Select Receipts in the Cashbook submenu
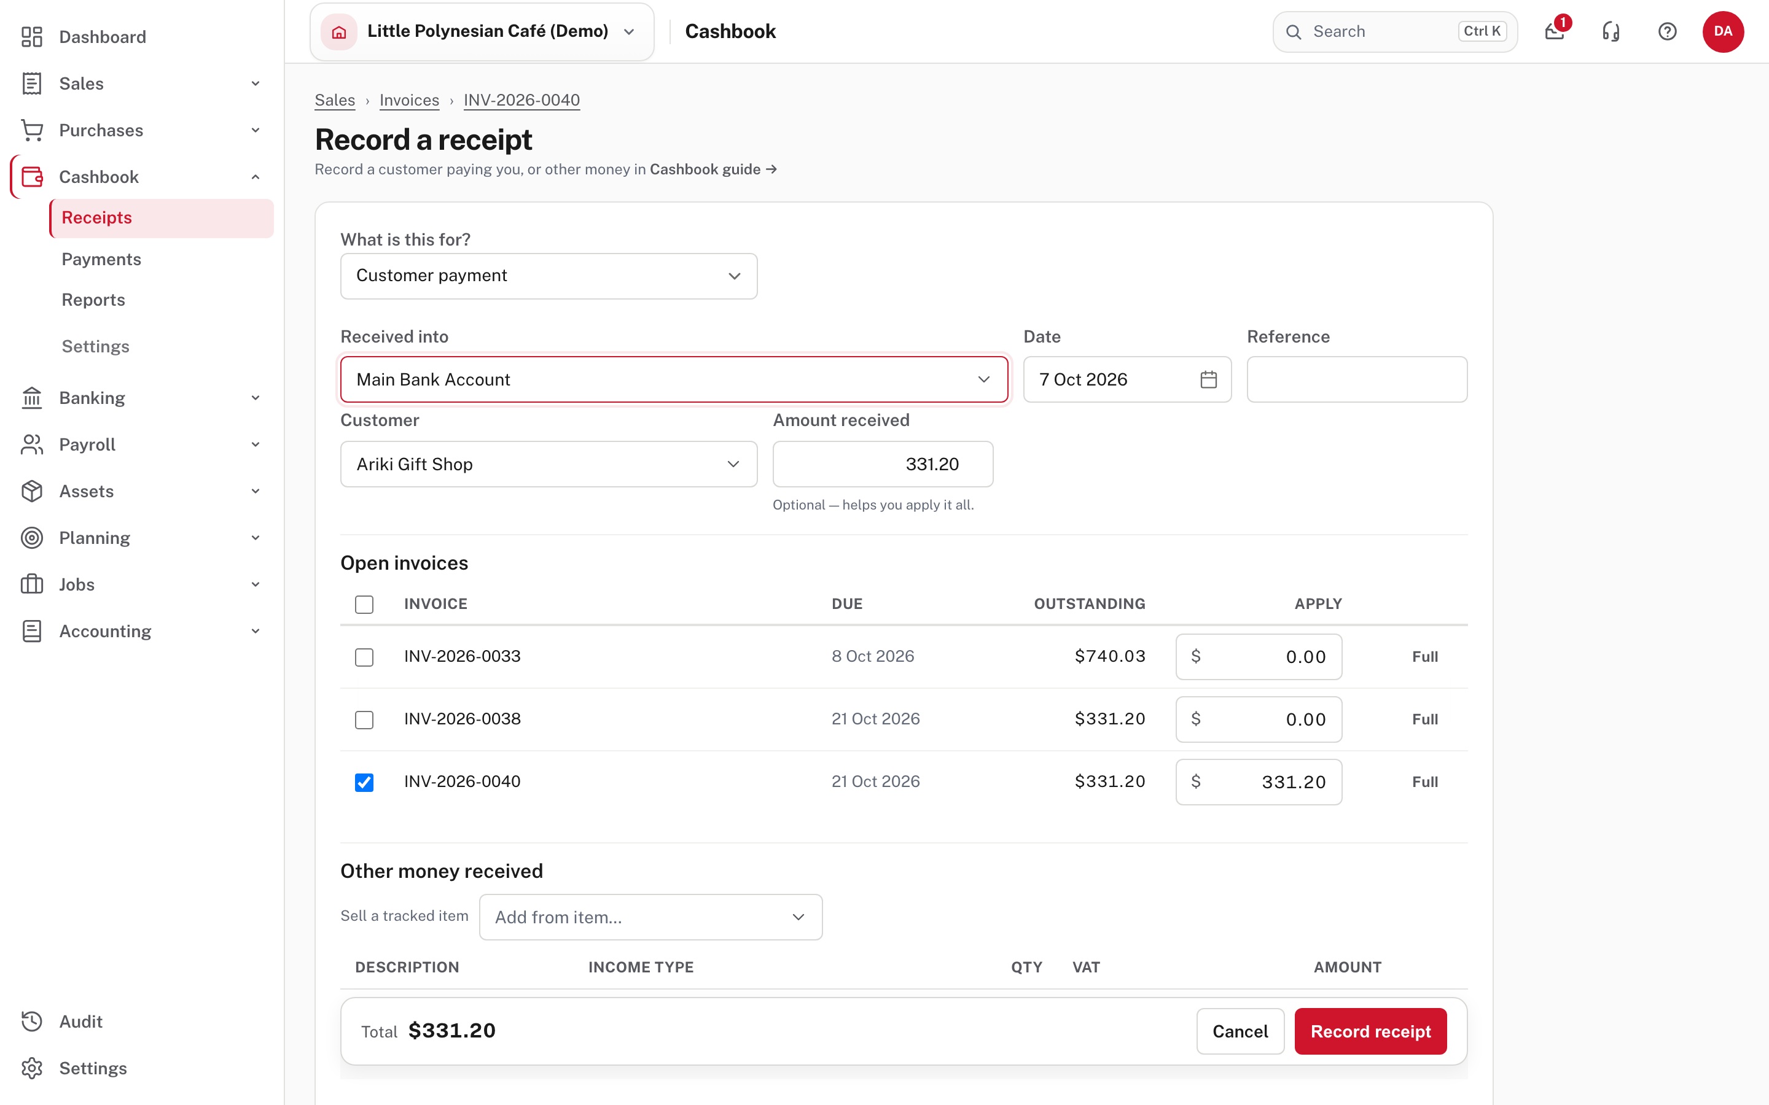 tap(162, 218)
